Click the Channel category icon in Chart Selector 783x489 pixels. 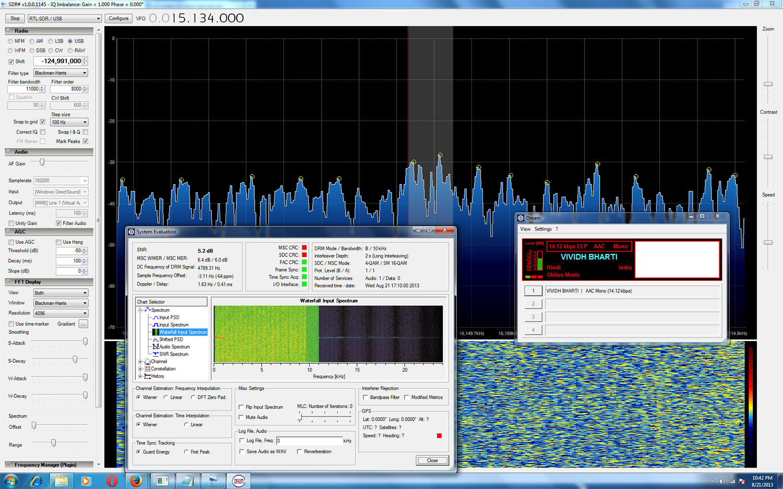[x=147, y=361]
